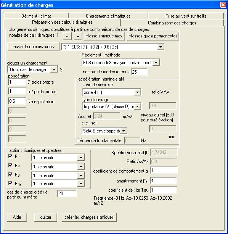Viewport: 228px width, 234px height.
Task: Open Ey spectrum dropdown
Action: 81,176
